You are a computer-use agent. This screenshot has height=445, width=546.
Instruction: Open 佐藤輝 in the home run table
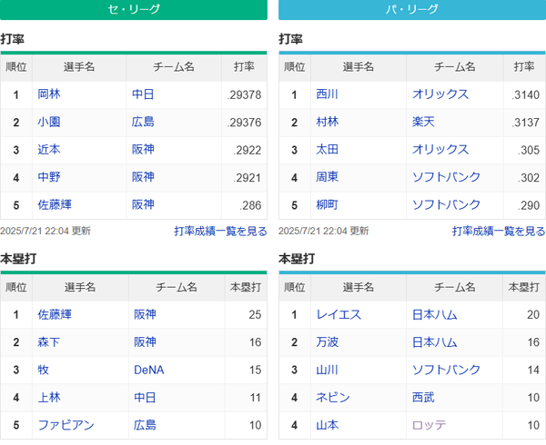pyautogui.click(x=55, y=314)
